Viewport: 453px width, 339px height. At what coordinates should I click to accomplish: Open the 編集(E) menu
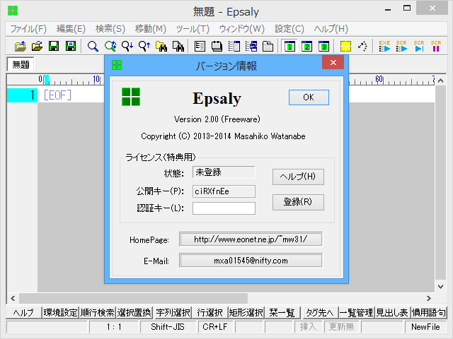tap(71, 29)
